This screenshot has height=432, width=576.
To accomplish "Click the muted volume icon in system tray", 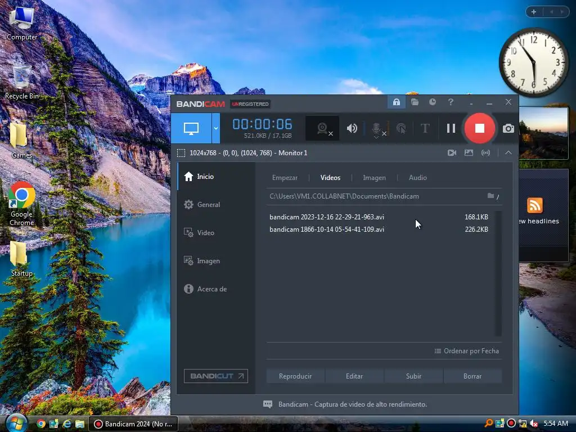I will click(x=534, y=424).
